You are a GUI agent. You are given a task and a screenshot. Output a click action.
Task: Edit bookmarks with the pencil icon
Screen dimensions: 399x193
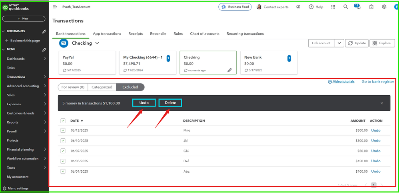click(x=44, y=32)
